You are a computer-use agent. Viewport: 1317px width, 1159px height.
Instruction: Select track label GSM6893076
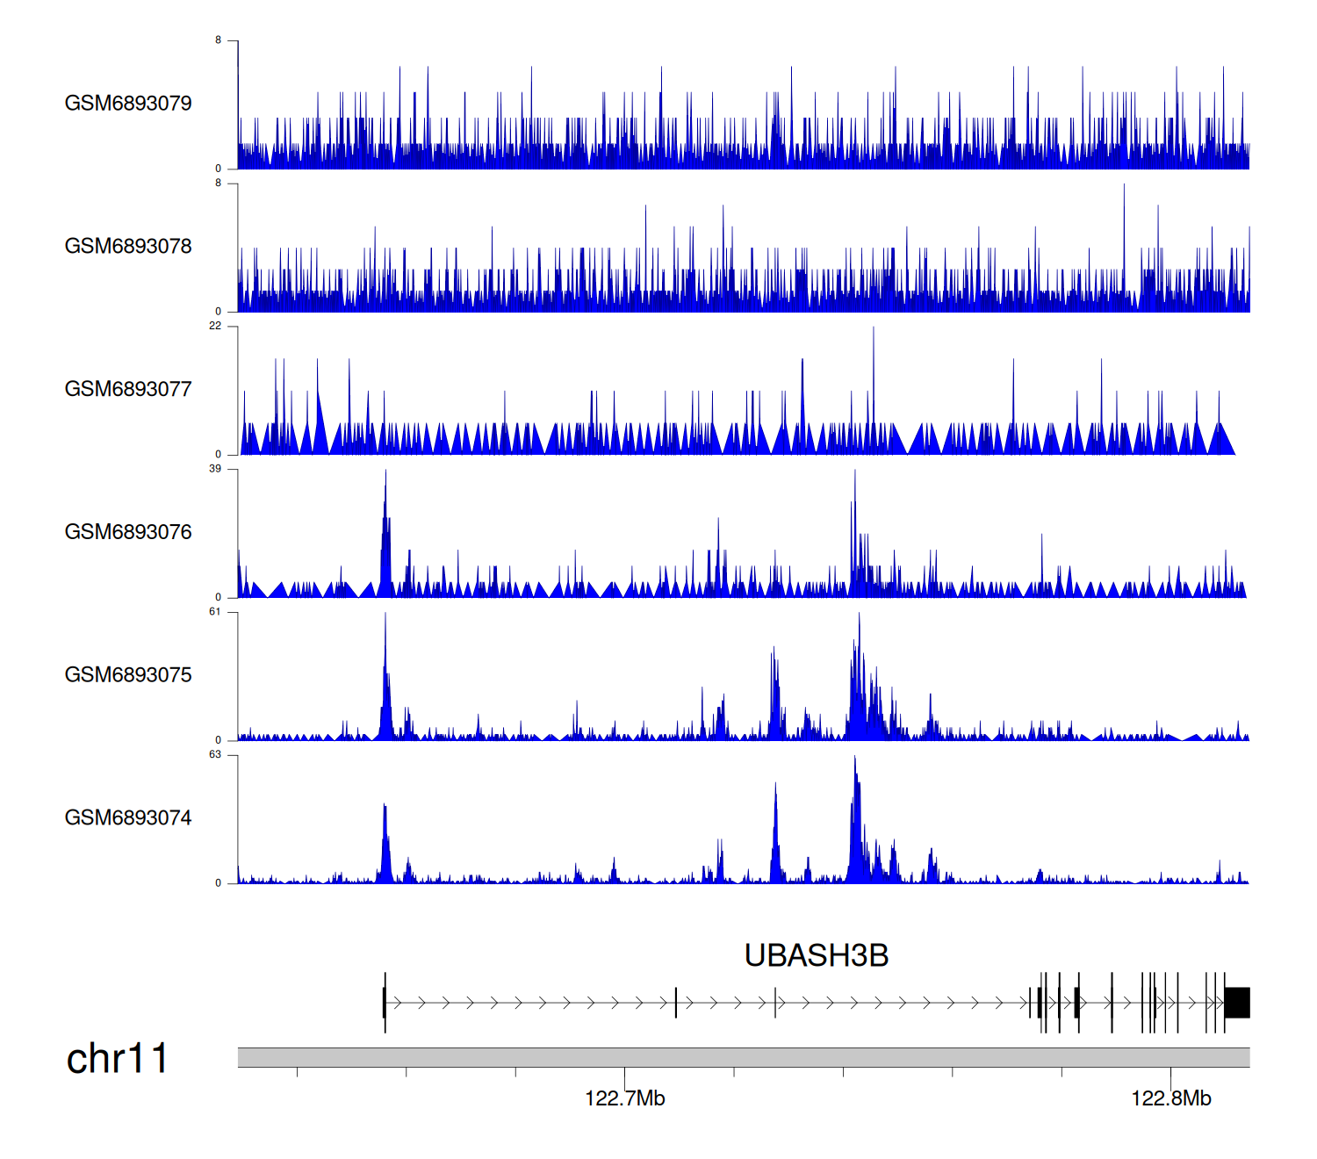point(128,532)
